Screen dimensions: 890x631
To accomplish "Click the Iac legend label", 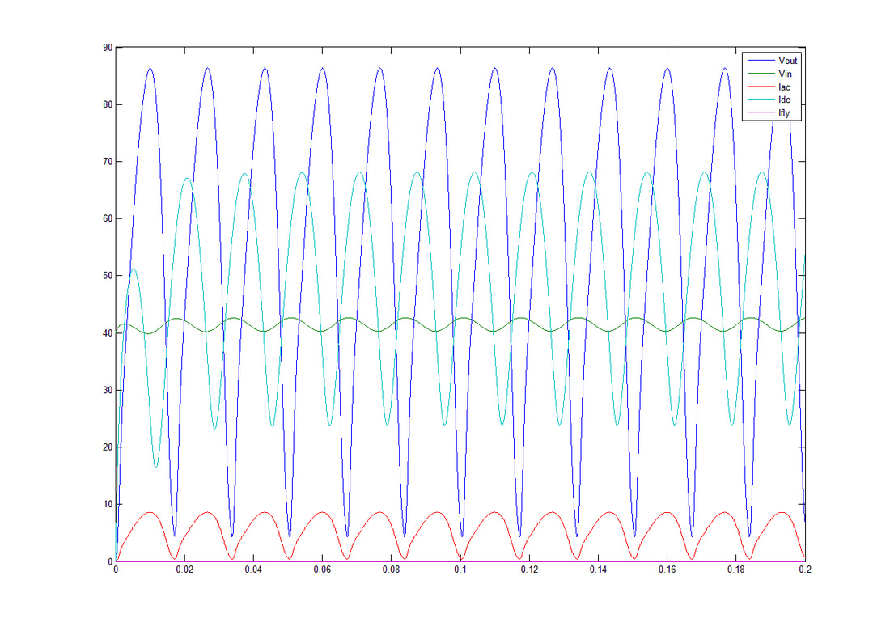I will tap(784, 87).
